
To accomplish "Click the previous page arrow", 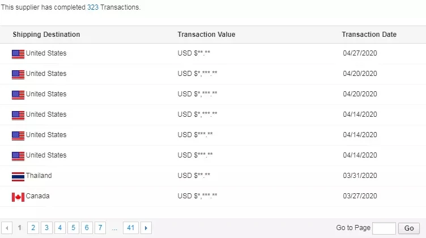I will 7,228.
